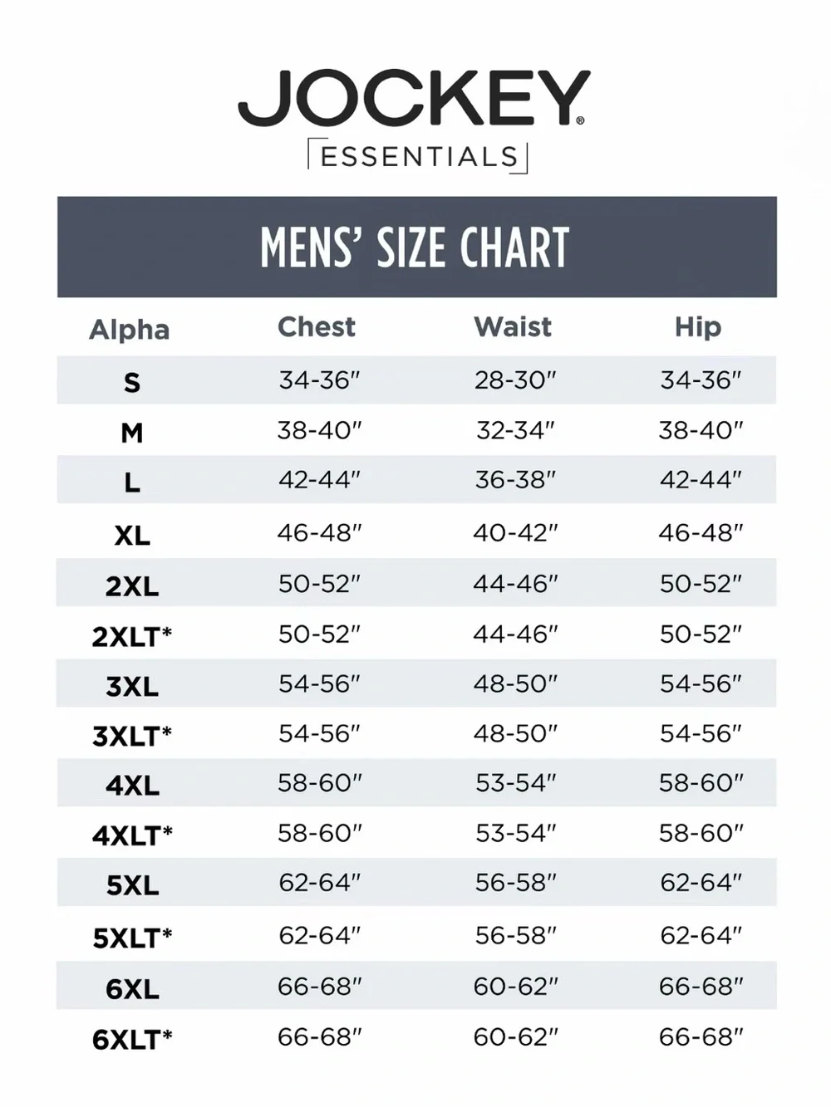
Task: Select the Mens' Size Chart banner
Action: 417,247
